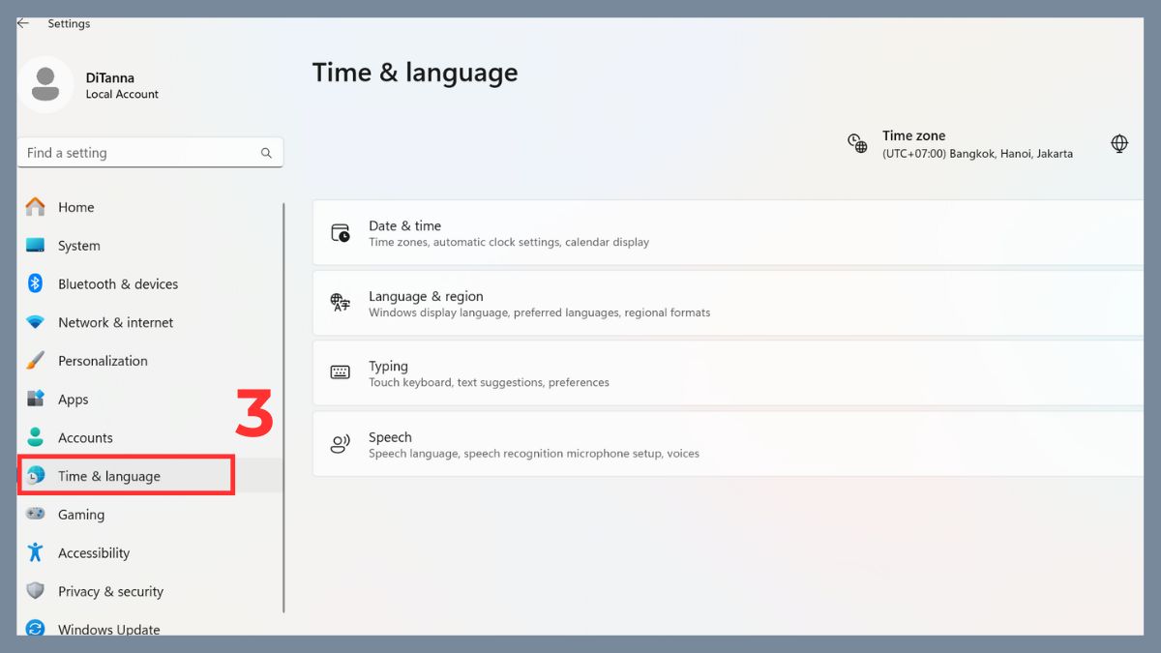The image size is (1161, 653).
Task: Click the Find a setting search box
Action: 150,153
